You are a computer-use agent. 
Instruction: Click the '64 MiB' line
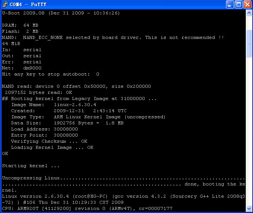coord(11,44)
